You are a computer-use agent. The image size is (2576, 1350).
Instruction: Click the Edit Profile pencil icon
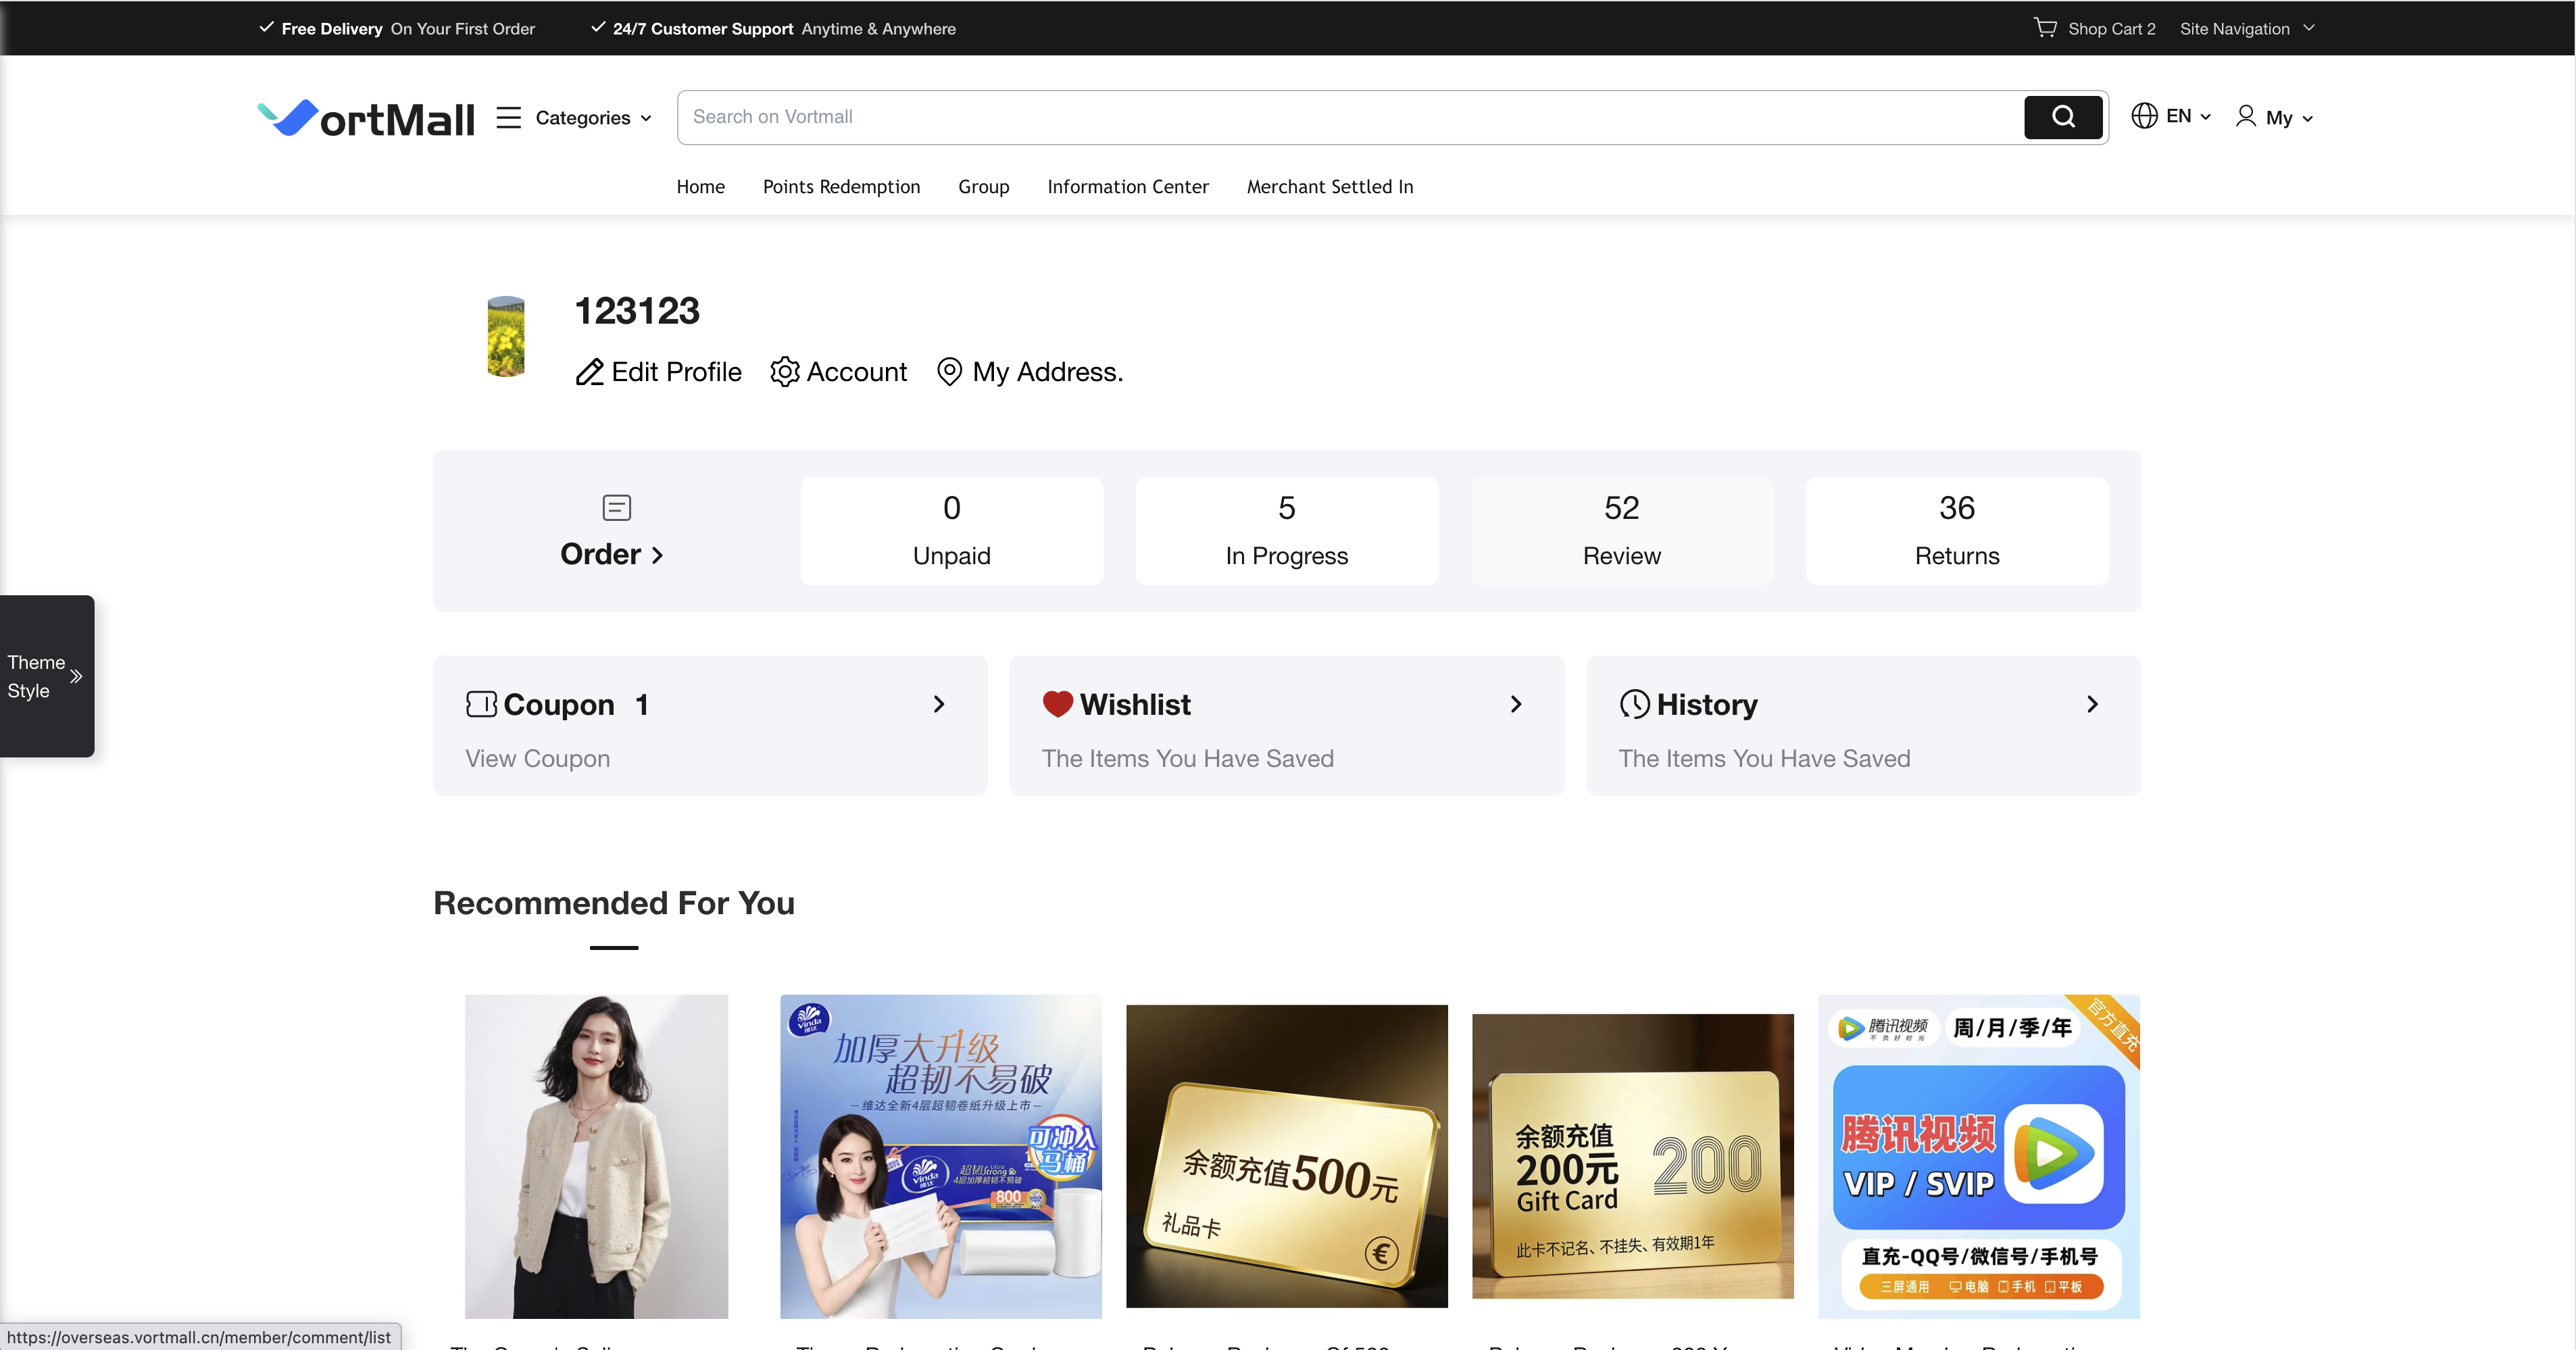[589, 372]
